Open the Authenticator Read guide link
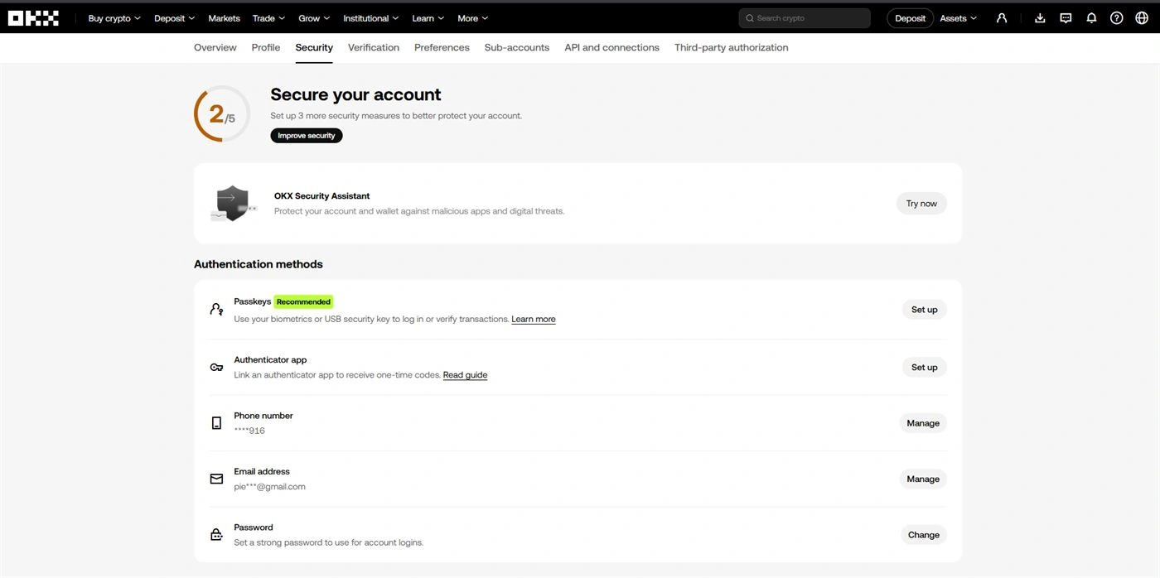 [x=465, y=375]
